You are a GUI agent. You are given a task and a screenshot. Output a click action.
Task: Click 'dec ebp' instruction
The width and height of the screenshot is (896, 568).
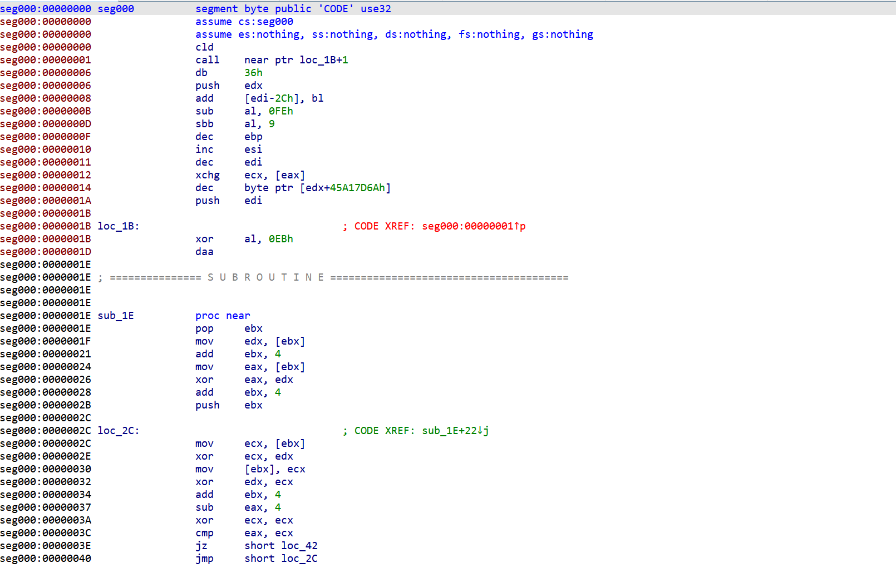pos(229,137)
